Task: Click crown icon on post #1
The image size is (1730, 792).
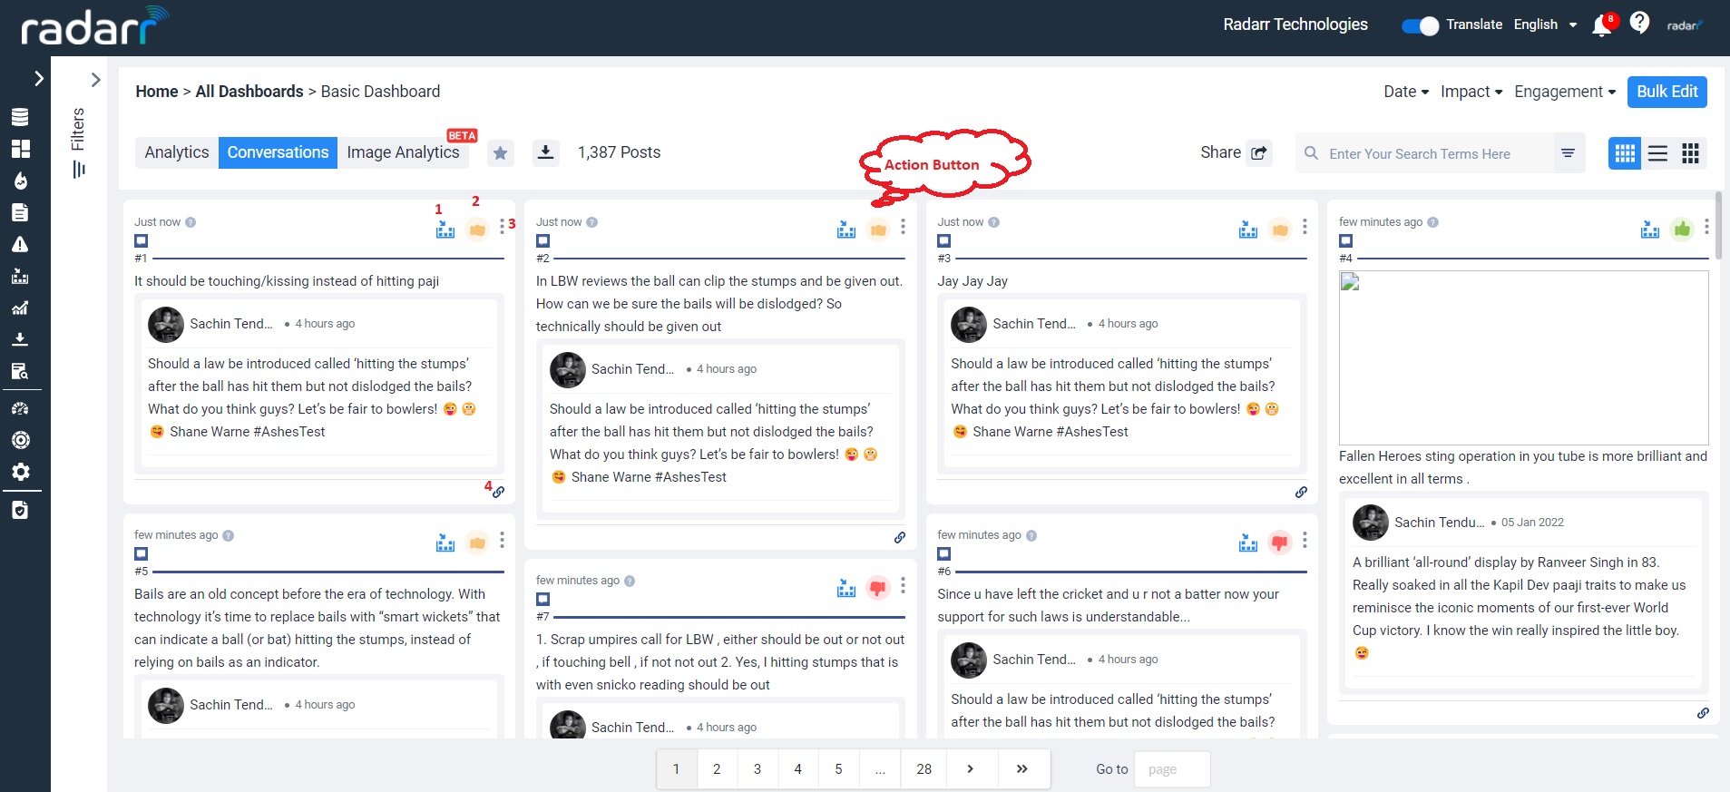Action: [445, 230]
